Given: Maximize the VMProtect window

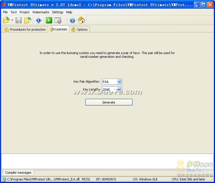Looking at the screenshot, I should pos(203,5).
